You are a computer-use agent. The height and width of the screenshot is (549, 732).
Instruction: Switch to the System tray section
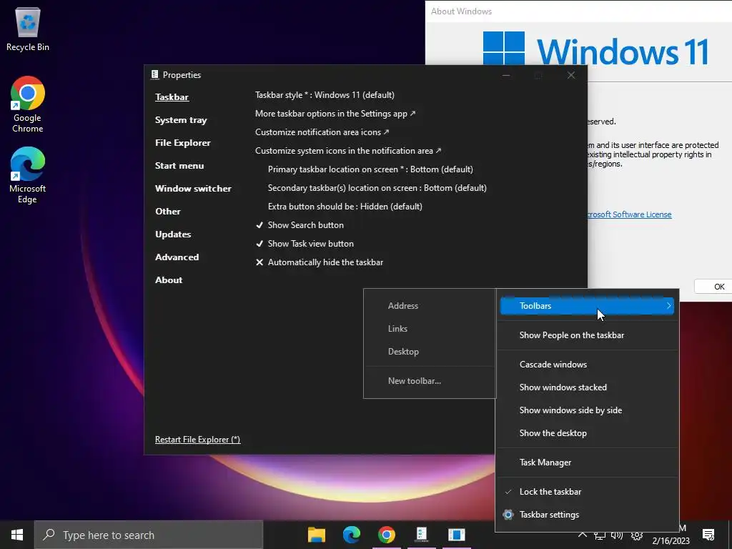[181, 120]
